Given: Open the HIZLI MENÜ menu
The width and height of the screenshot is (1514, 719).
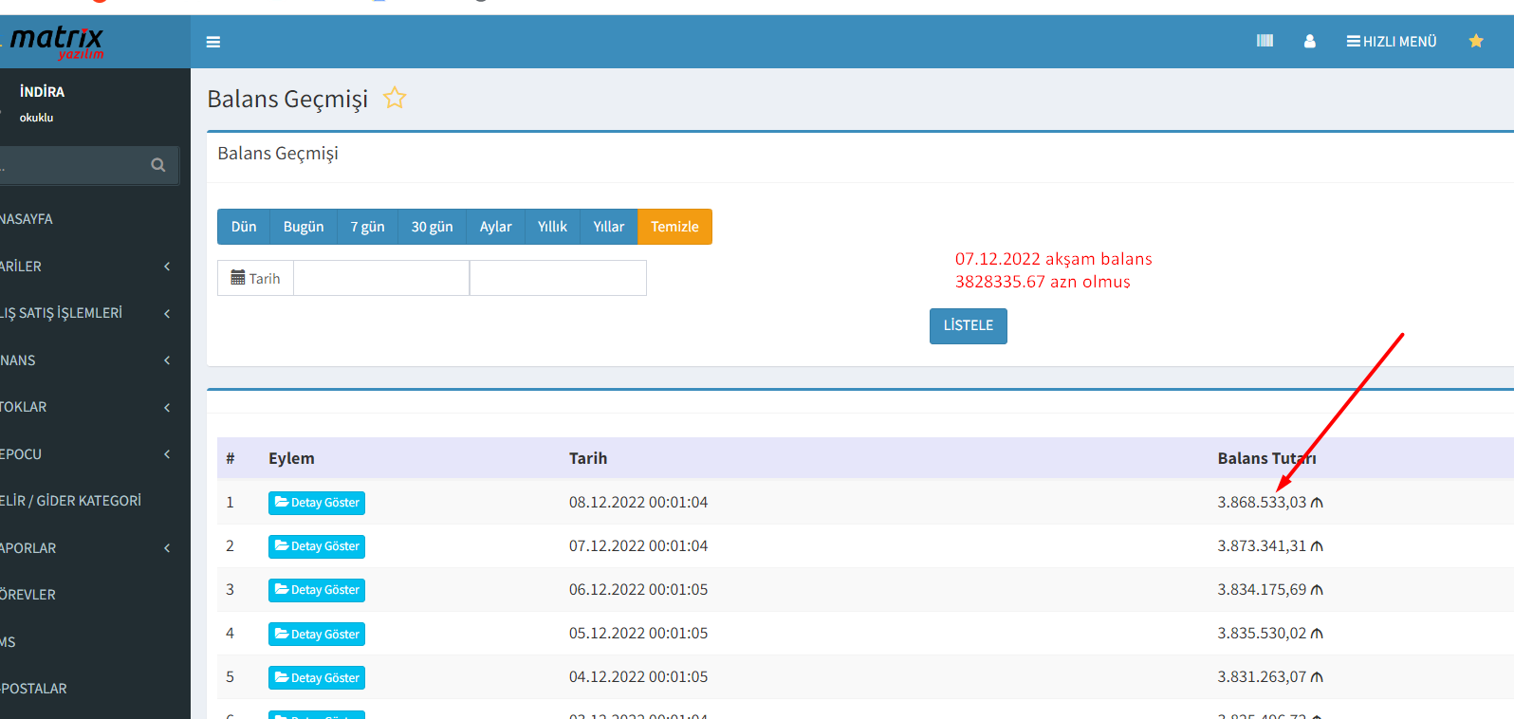Looking at the screenshot, I should coord(1391,42).
